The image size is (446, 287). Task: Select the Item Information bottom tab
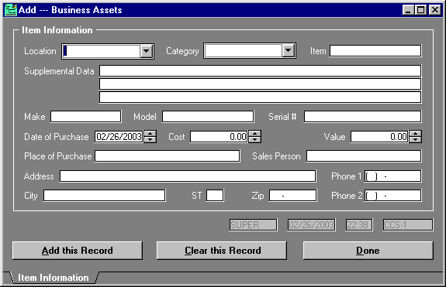coord(54,278)
